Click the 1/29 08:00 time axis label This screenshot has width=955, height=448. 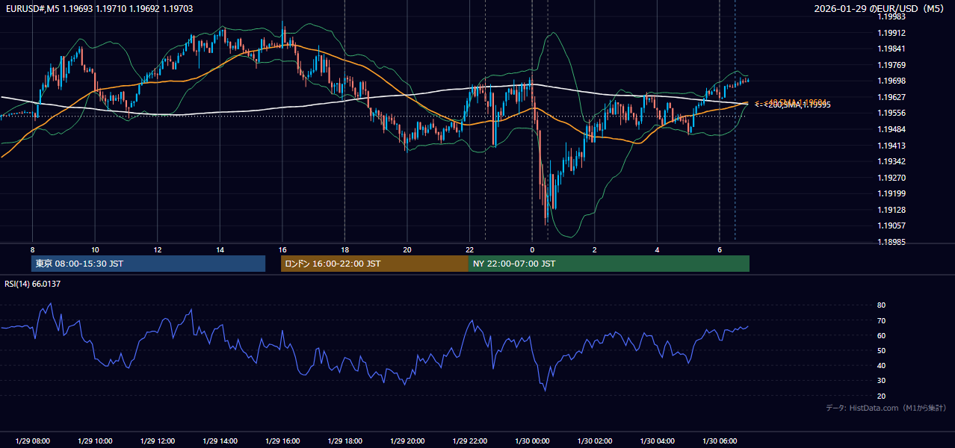tap(32, 441)
